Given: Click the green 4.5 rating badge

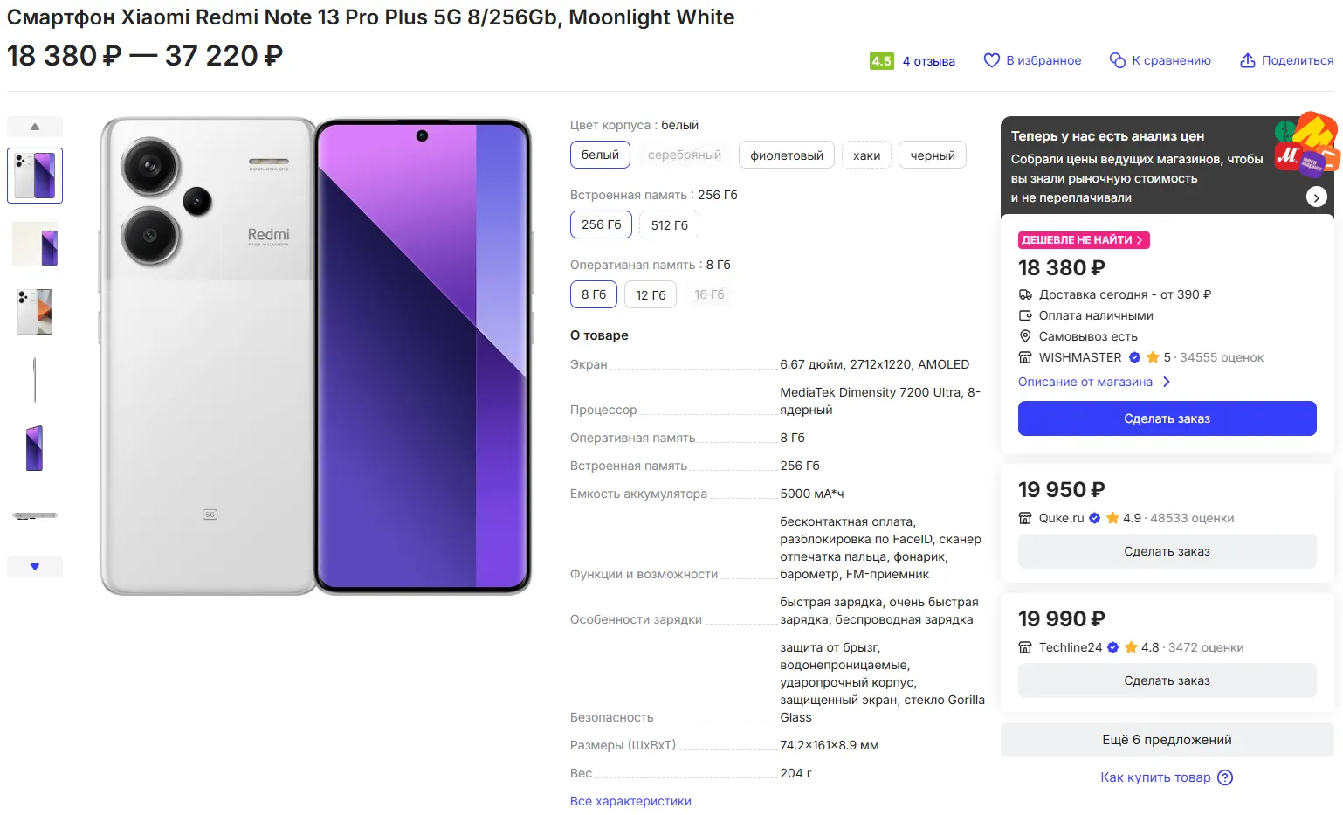Looking at the screenshot, I should point(881,61).
